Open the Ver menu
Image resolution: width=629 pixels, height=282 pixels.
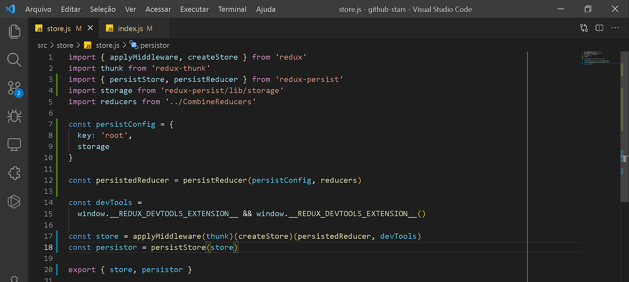coord(131,9)
